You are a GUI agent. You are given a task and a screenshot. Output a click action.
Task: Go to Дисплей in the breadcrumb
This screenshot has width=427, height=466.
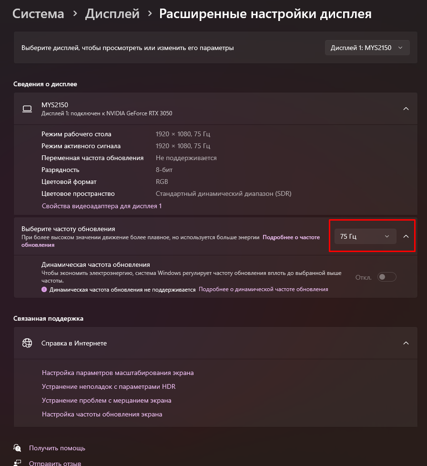[112, 14]
